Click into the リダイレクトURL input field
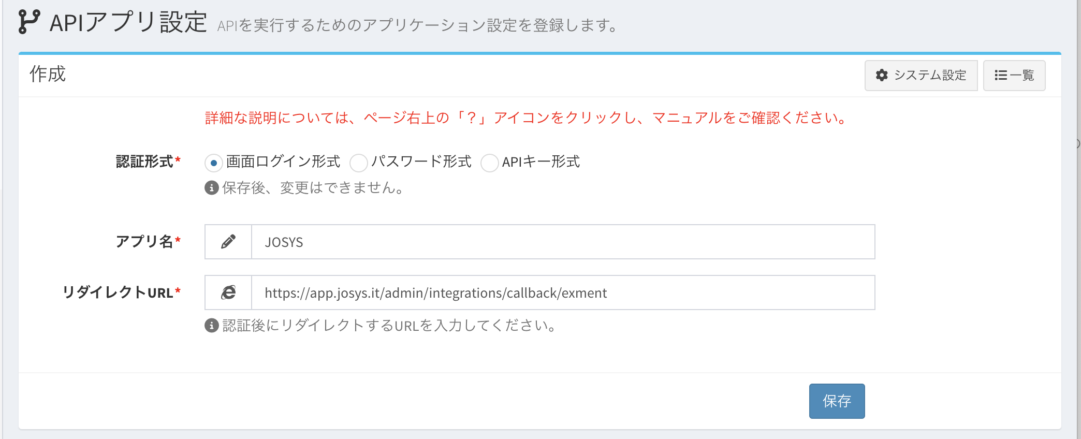This screenshot has height=439, width=1081. 562,292
